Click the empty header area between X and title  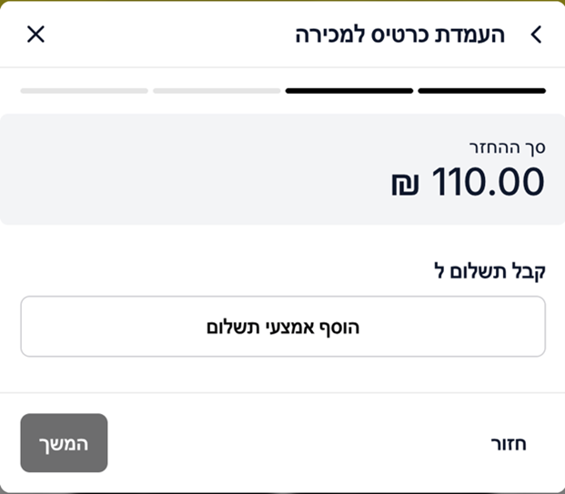(x=164, y=35)
